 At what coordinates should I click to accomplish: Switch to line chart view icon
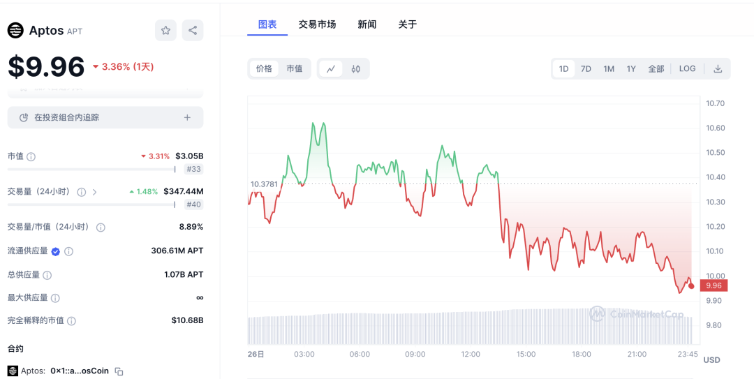click(x=331, y=69)
